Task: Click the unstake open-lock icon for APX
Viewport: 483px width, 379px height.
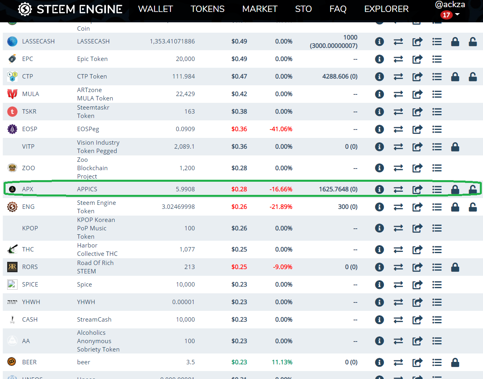Action: pyautogui.click(x=473, y=189)
